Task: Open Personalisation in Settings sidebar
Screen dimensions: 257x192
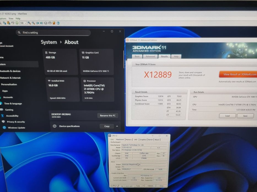Action: 9,84
